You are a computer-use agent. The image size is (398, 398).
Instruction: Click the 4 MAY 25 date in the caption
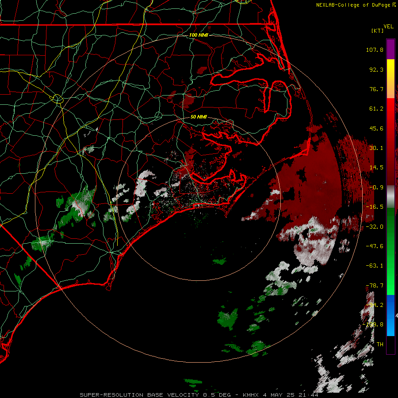[x=279, y=395]
